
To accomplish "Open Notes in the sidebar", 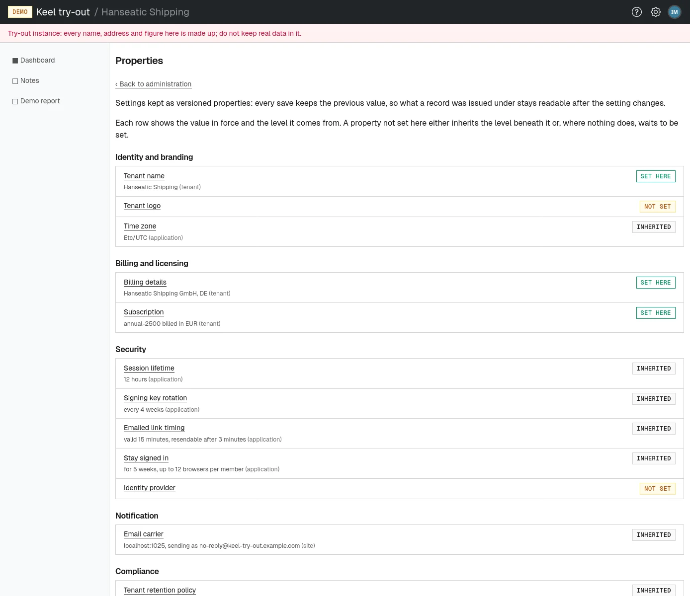I will (x=26, y=80).
